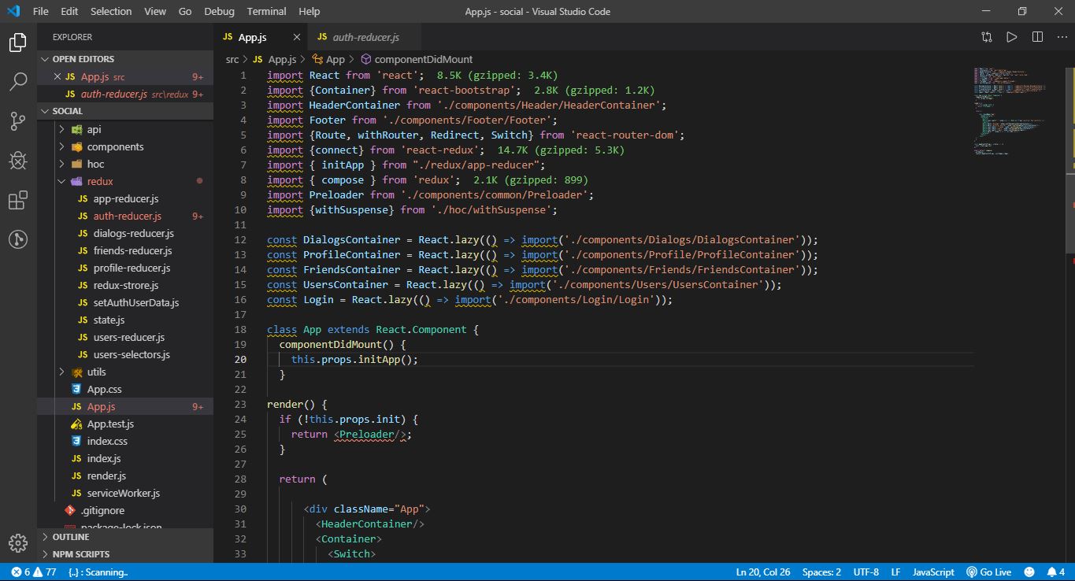This screenshot has width=1075, height=581.
Task: Open the Terminal menu
Action: pos(266,12)
